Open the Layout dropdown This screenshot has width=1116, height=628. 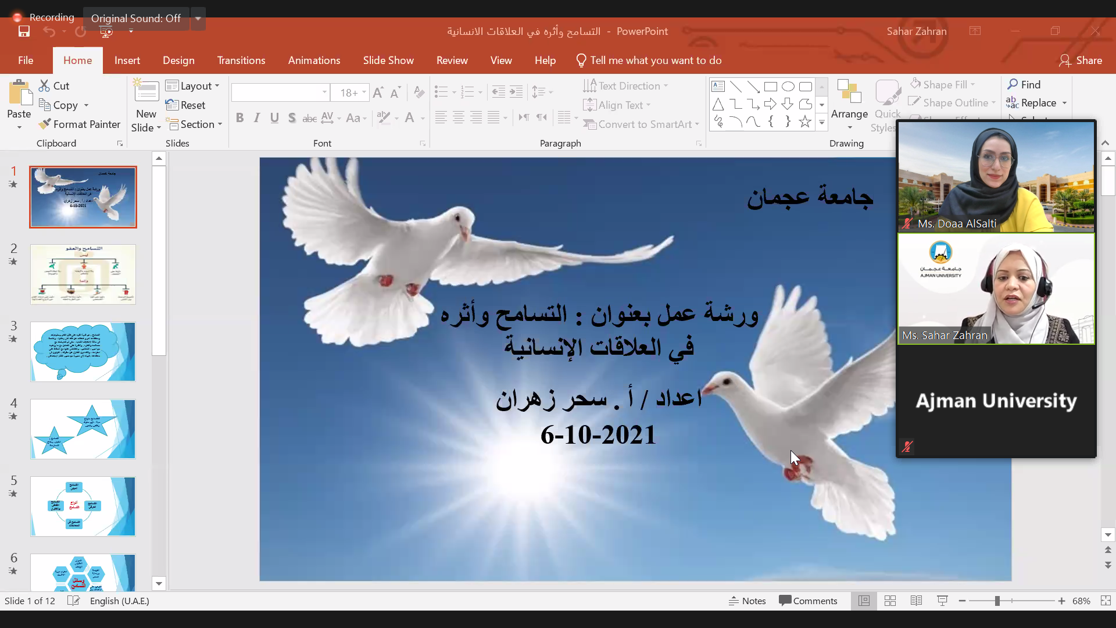192,85
